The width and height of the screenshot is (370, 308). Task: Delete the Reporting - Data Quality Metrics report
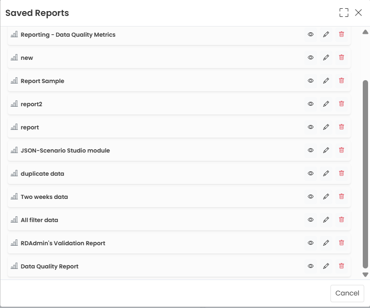(341, 34)
